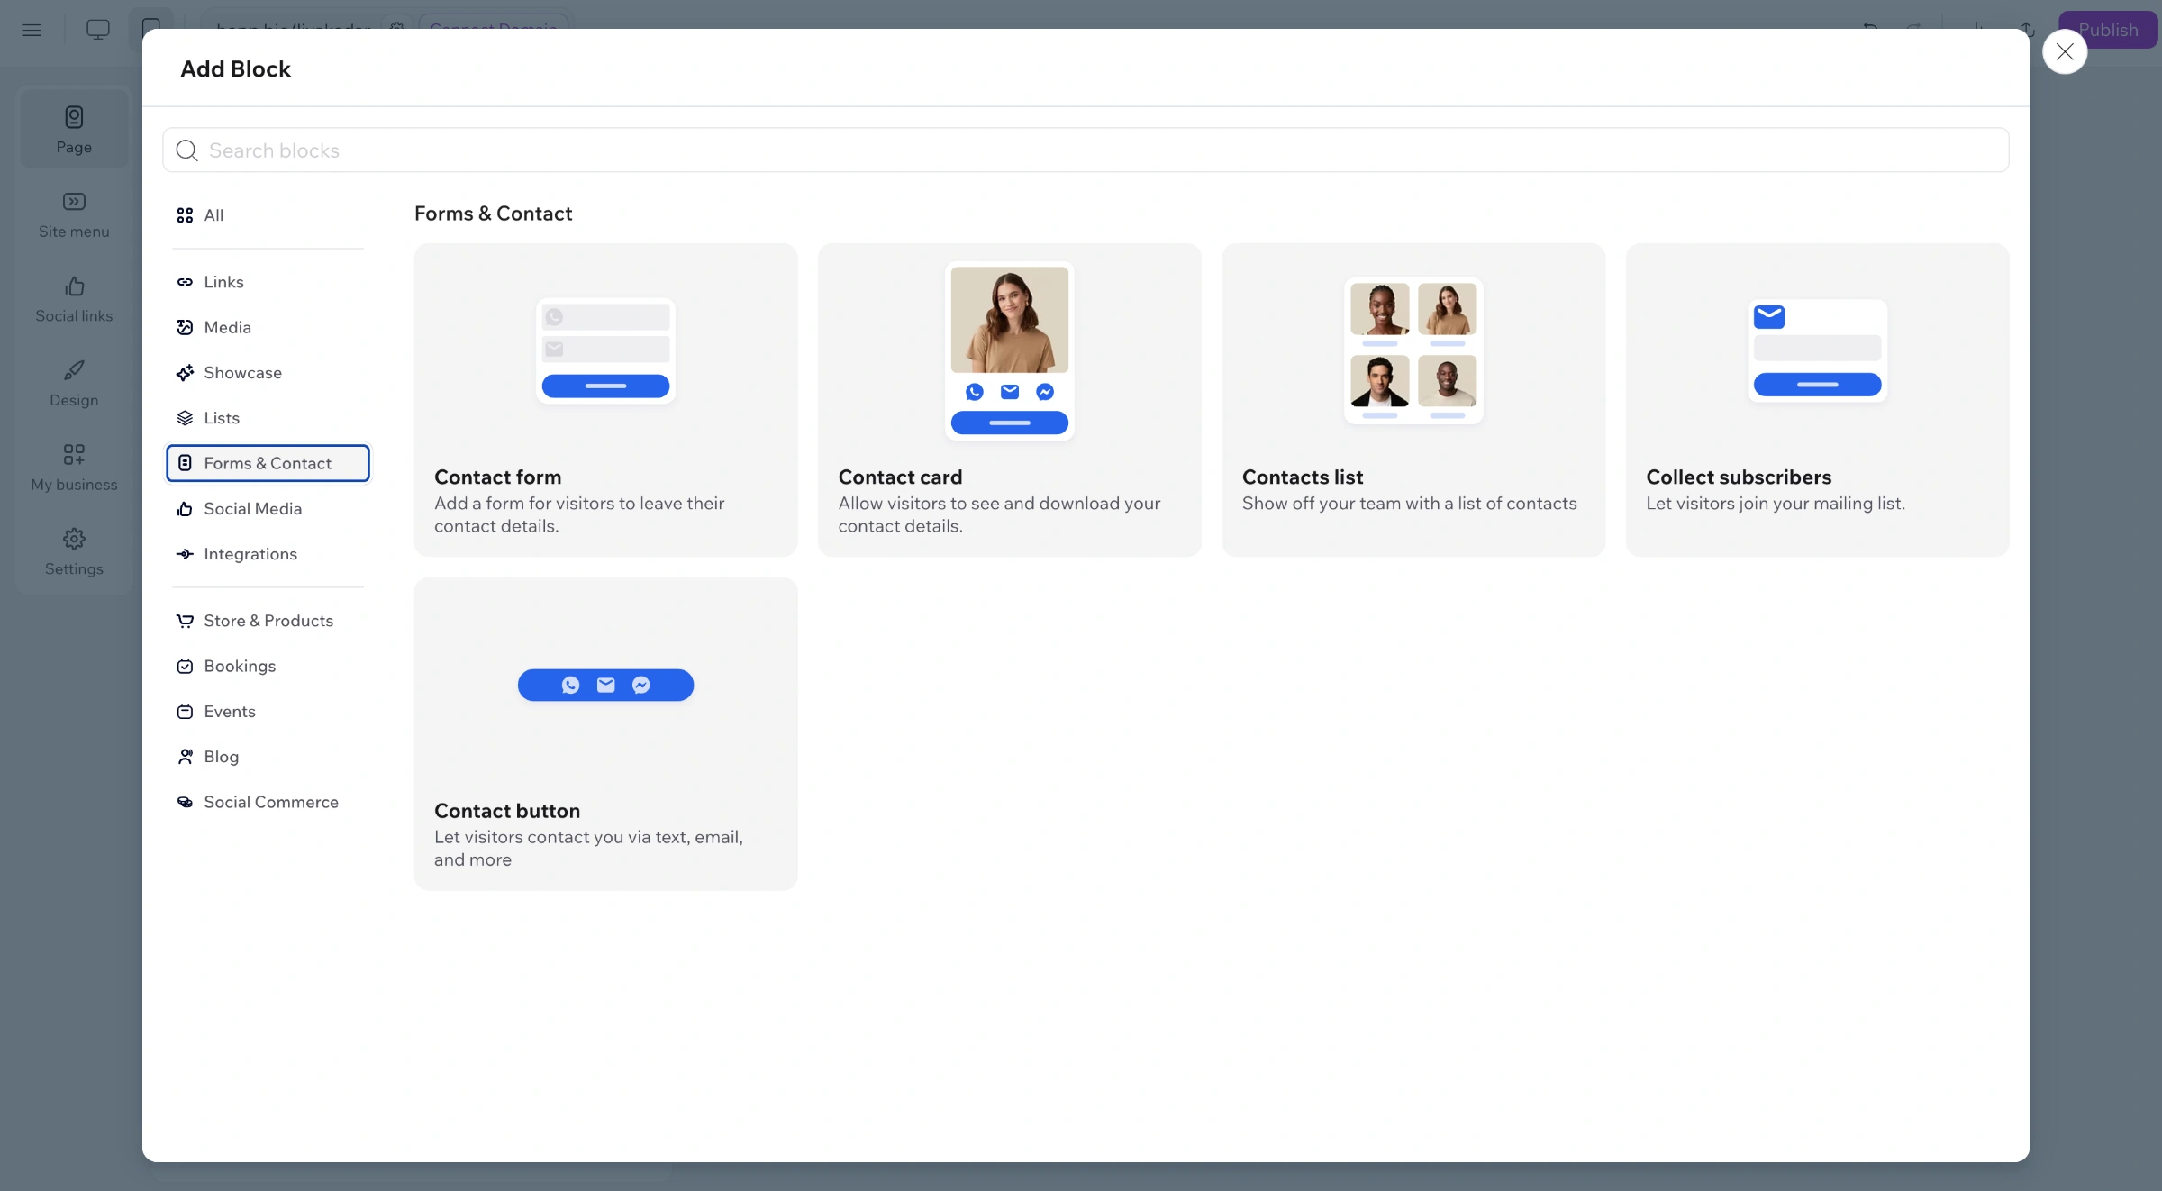Open the Bookings category
The height and width of the screenshot is (1191, 2162).
pyautogui.click(x=268, y=666)
